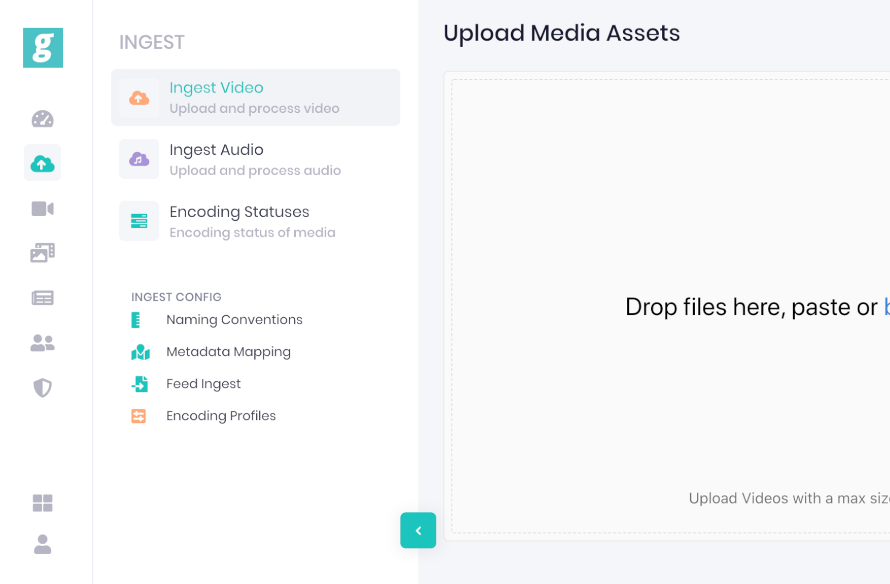This screenshot has width=890, height=584.
Task: Open the dashboard gauge icon
Action: [x=43, y=119]
